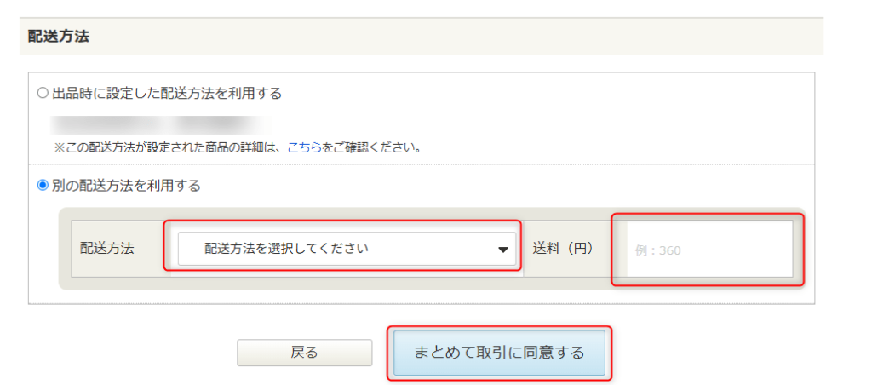Click the をご確認ください text after the link
The image size is (872, 385).
coord(371,148)
